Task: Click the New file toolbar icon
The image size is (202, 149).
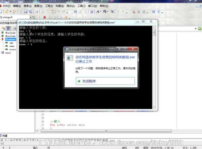Action: point(1,12)
